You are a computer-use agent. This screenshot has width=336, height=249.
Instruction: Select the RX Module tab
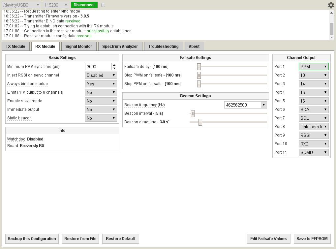point(45,46)
